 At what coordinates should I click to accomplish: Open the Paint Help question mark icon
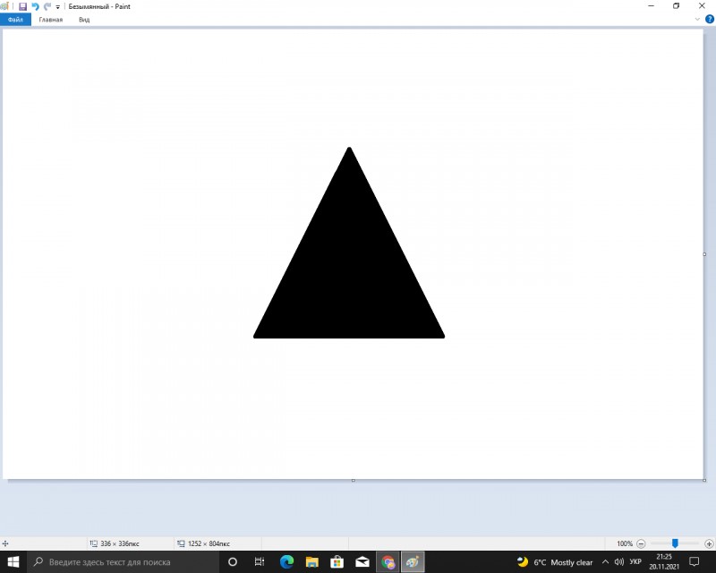coord(709,19)
